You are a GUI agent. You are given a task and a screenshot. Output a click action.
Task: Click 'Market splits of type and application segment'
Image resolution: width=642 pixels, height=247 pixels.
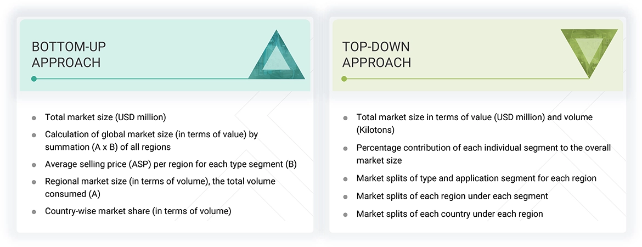coord(476,178)
